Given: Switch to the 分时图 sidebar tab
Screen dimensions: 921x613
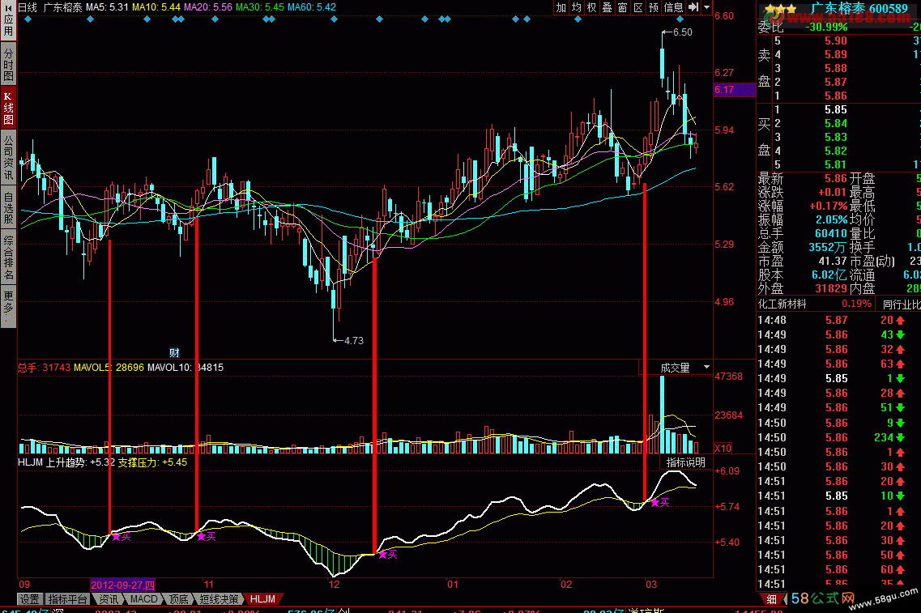Looking at the screenshot, I should coord(8,65).
